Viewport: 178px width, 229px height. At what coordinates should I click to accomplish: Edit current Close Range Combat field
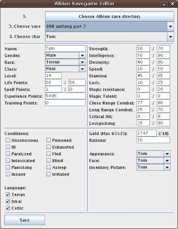(x=143, y=103)
